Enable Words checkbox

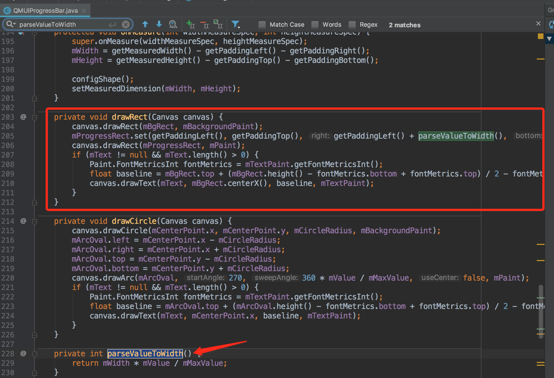click(315, 24)
